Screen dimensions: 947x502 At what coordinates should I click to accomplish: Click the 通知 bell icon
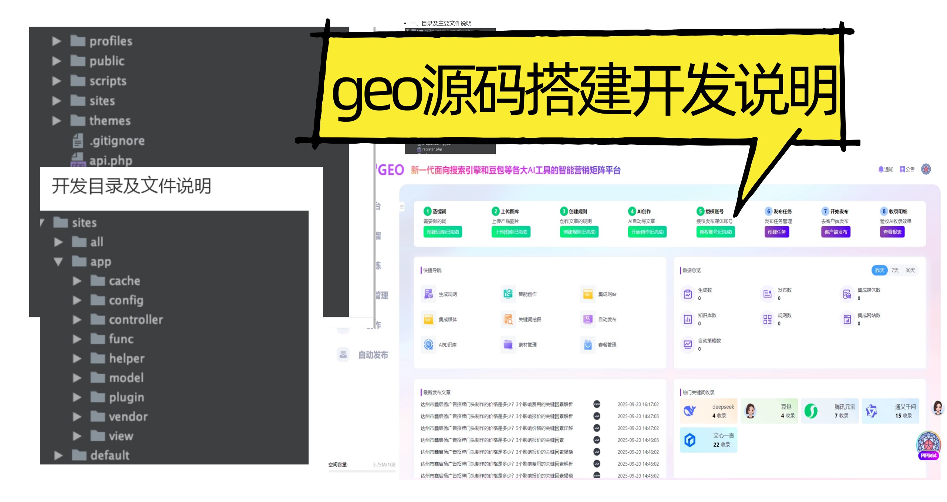(x=881, y=169)
